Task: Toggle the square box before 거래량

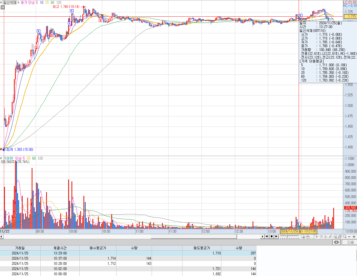Action: (x=1, y=158)
